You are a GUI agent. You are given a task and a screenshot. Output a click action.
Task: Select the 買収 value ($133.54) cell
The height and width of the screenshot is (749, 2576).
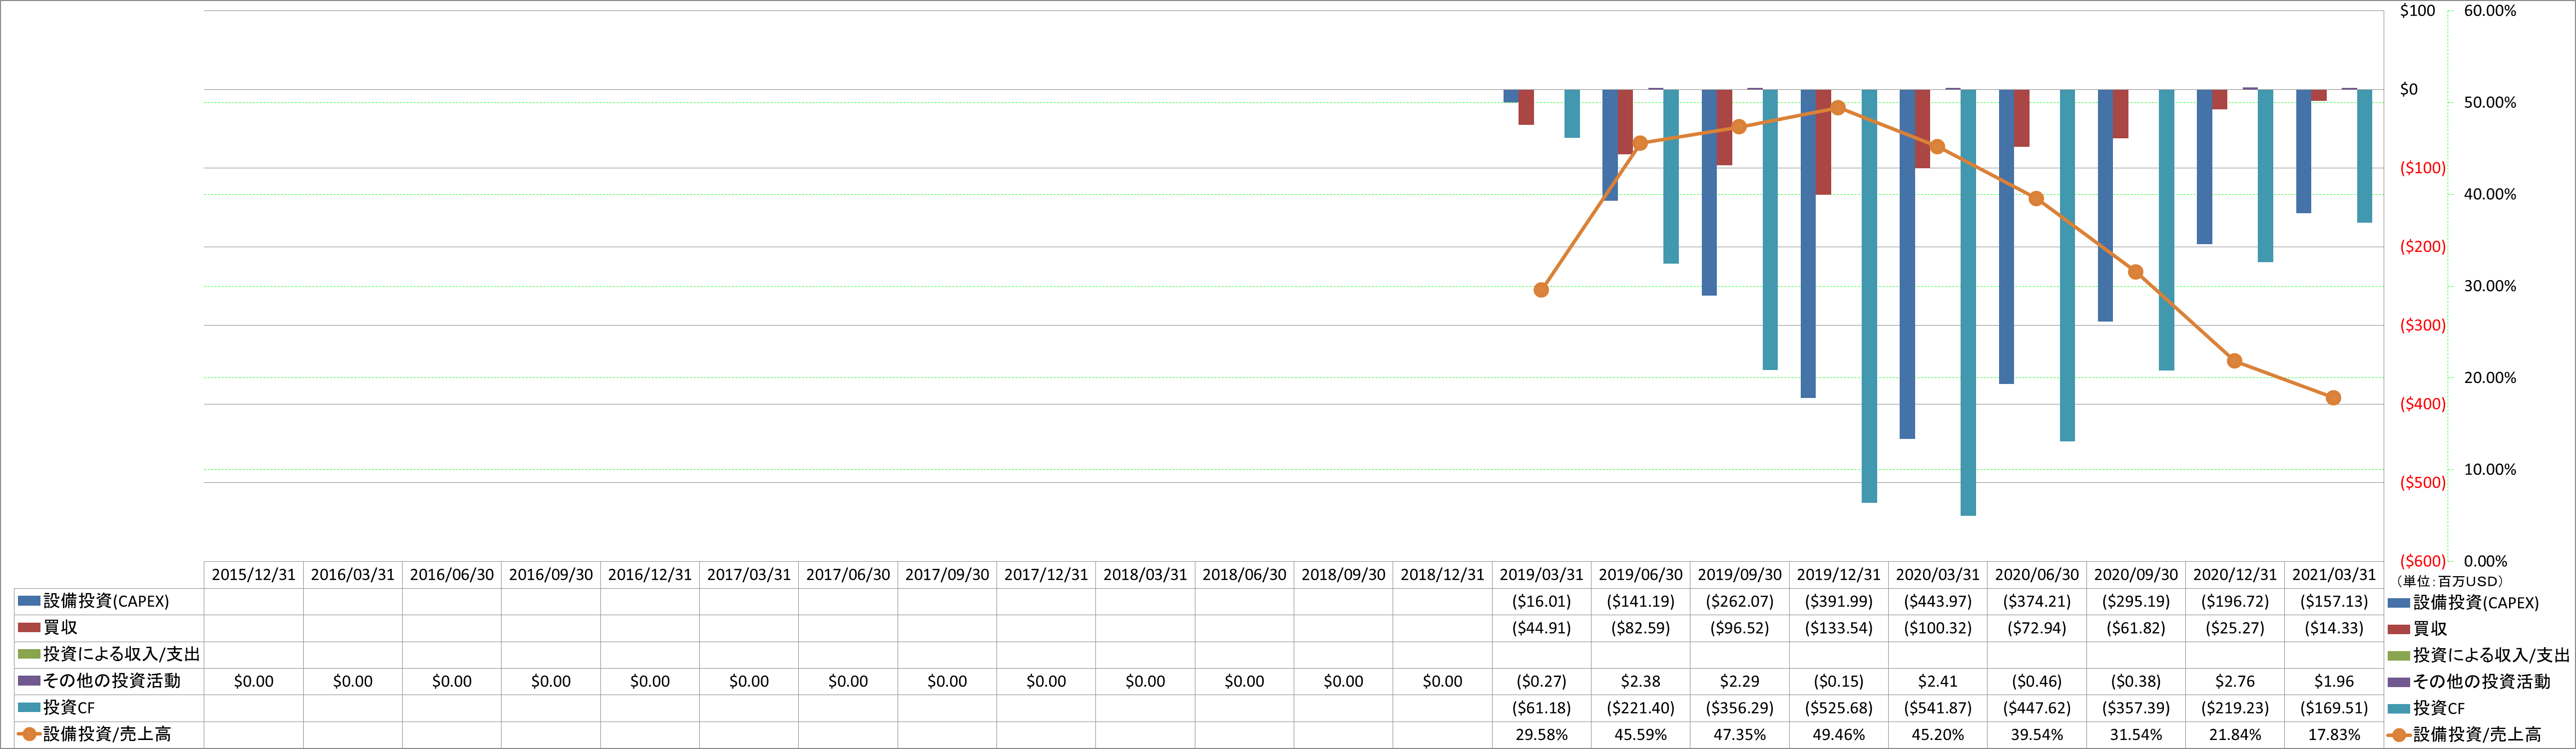click(x=1838, y=628)
